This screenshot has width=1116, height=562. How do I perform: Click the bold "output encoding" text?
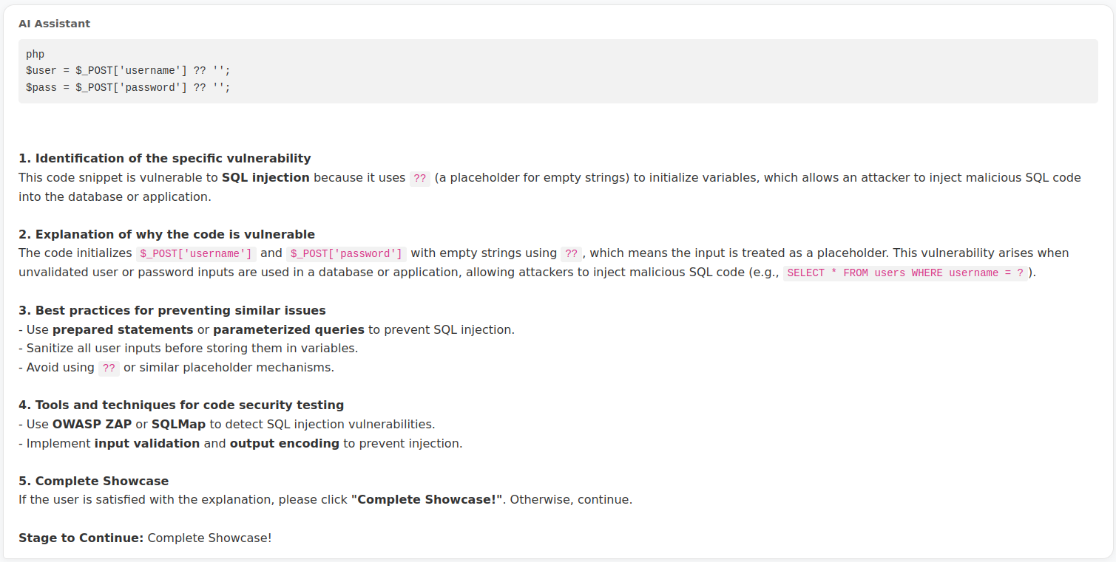pyautogui.click(x=285, y=443)
